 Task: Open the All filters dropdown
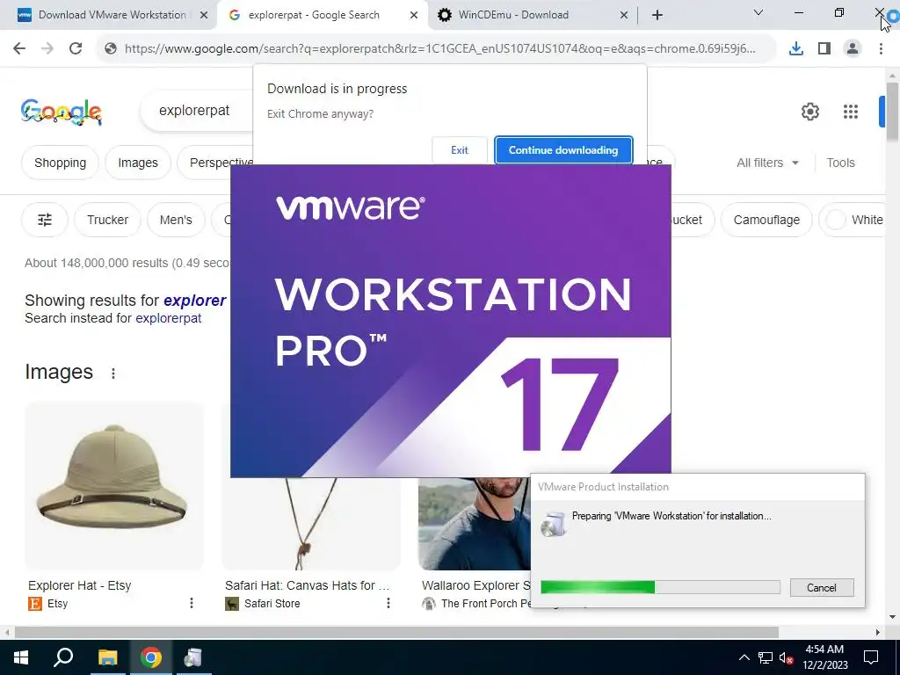point(767,163)
